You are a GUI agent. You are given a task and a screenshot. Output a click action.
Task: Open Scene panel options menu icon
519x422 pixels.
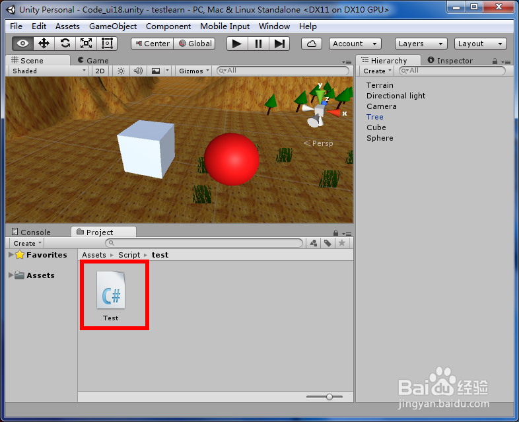(x=347, y=62)
